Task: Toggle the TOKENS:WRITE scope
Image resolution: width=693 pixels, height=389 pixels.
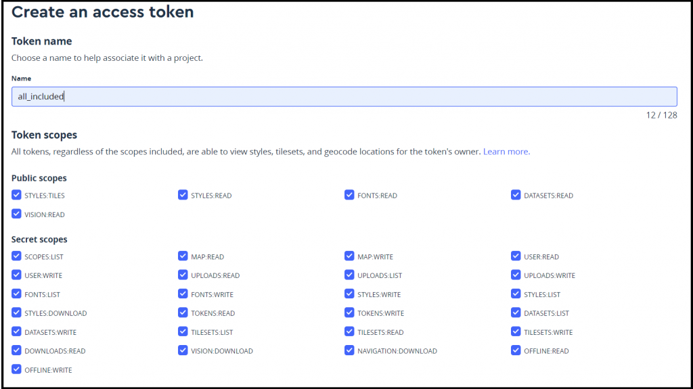Action: (x=349, y=313)
